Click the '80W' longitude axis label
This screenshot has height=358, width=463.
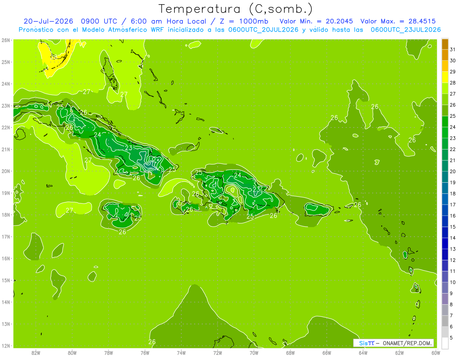pos(72,353)
